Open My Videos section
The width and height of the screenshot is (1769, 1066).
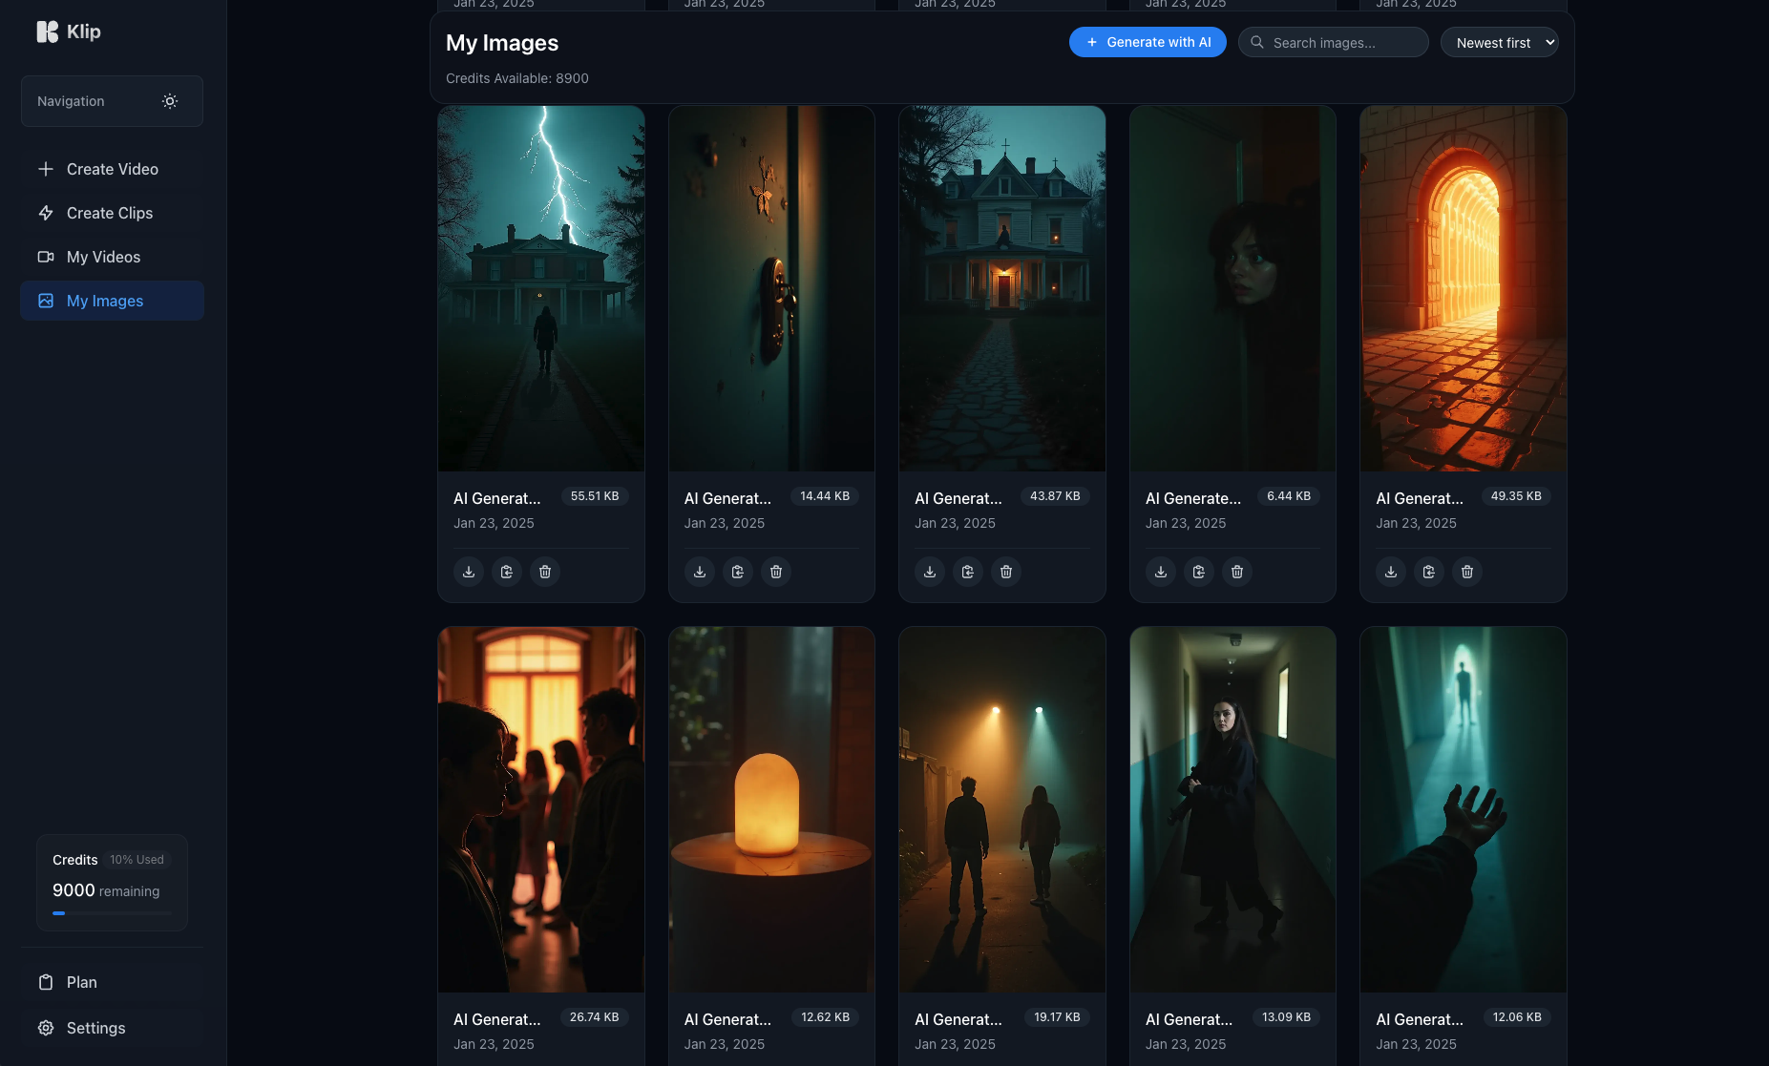click(112, 257)
